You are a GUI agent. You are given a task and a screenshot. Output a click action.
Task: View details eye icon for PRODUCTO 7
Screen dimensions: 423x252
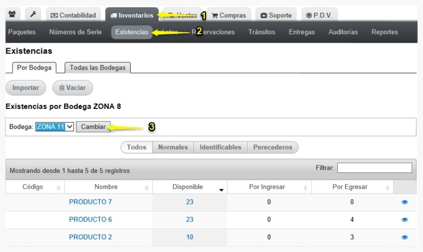405,202
